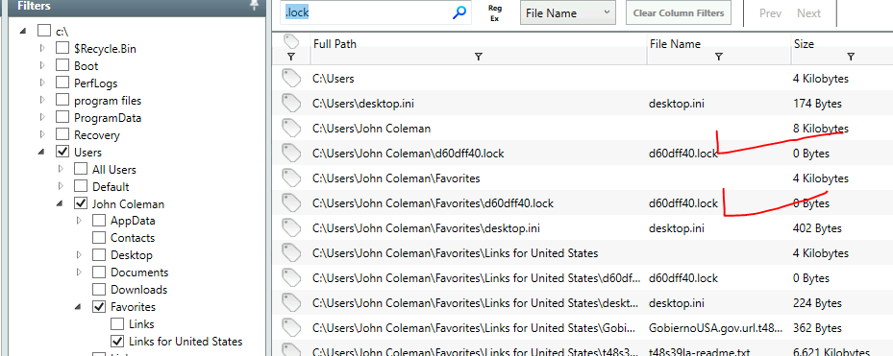Sort by Full Path column header

point(335,44)
